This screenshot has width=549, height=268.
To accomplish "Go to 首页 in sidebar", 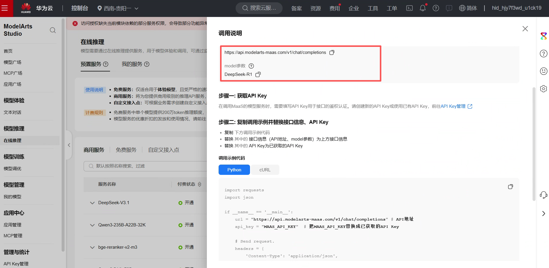I will (x=8, y=51).
